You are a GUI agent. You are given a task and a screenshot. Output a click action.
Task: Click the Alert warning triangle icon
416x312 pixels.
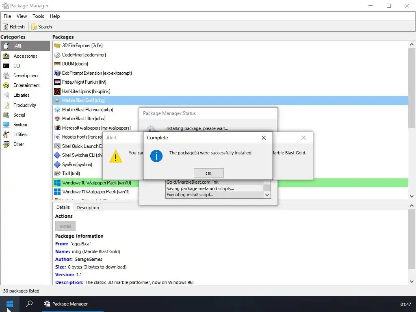coord(116,156)
